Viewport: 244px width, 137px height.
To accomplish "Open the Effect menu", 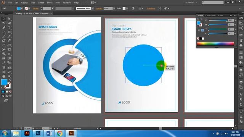I will pos(50,3).
